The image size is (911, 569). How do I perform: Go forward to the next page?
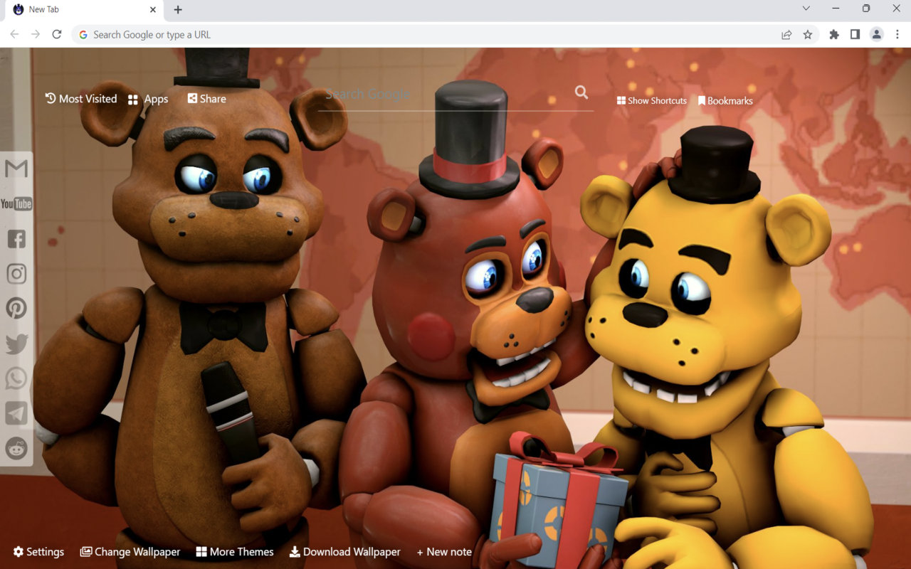point(36,34)
